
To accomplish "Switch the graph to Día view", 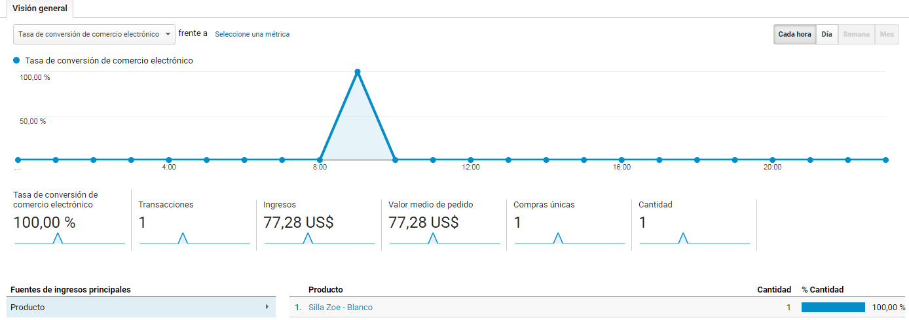I will 826,34.
